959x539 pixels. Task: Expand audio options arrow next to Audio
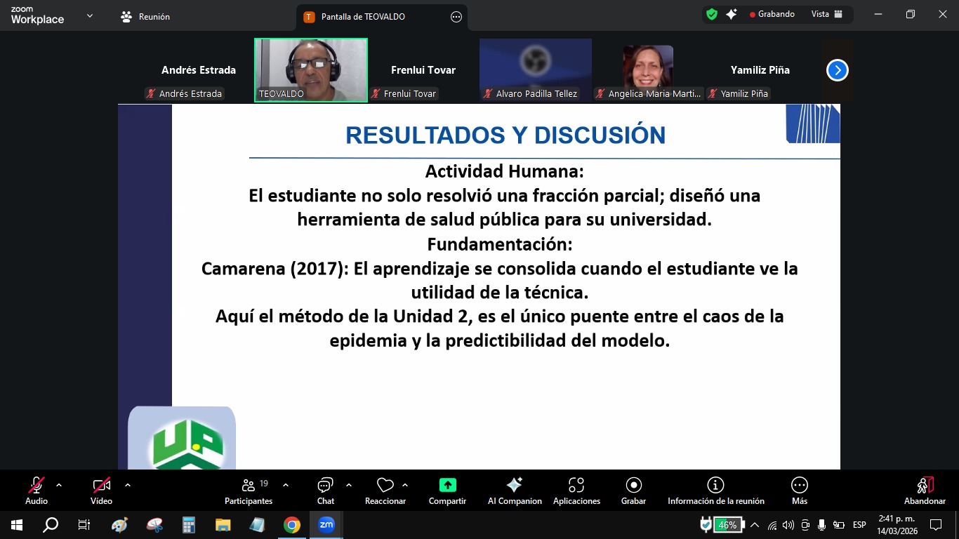tap(59, 485)
